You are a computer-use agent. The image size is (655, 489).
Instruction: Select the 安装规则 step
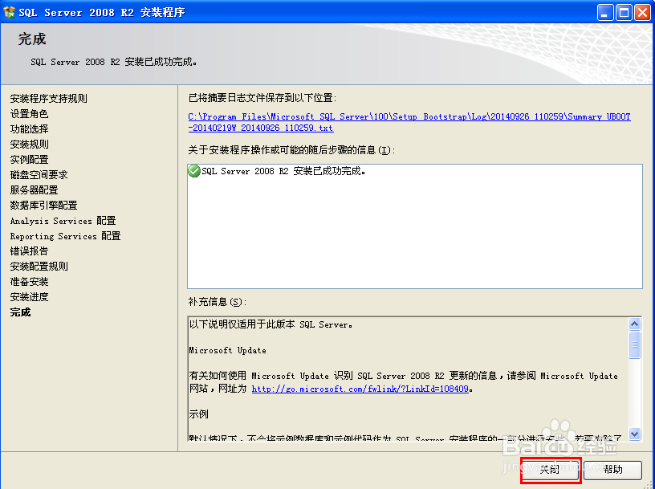coord(29,145)
